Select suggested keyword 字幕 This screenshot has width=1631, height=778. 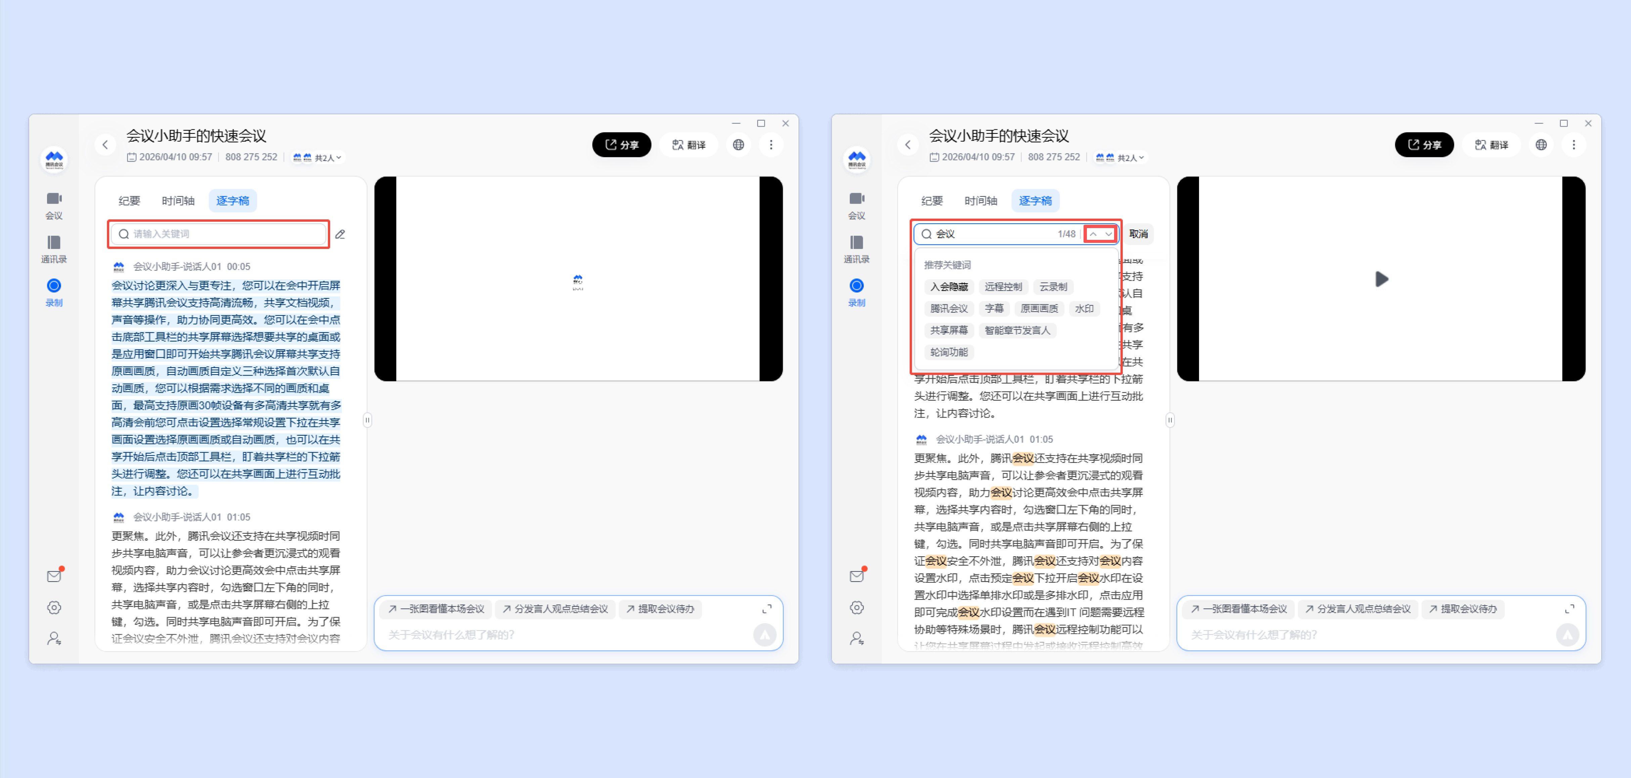click(994, 308)
